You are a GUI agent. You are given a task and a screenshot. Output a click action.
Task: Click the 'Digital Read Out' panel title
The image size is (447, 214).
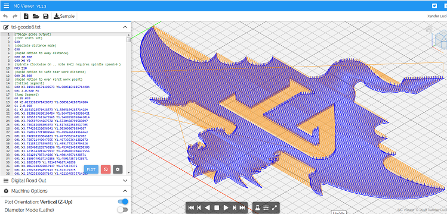coord(29,181)
